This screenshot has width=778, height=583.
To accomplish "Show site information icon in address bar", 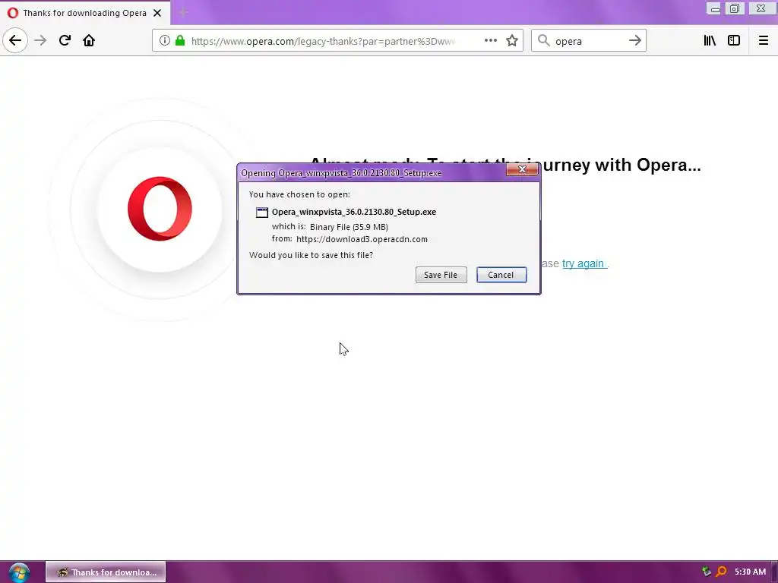I will [164, 41].
